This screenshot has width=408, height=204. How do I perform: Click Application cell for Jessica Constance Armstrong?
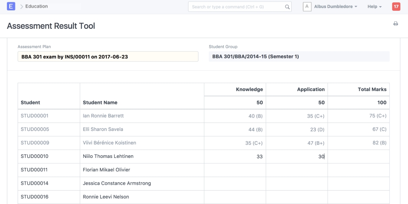tap(297, 183)
